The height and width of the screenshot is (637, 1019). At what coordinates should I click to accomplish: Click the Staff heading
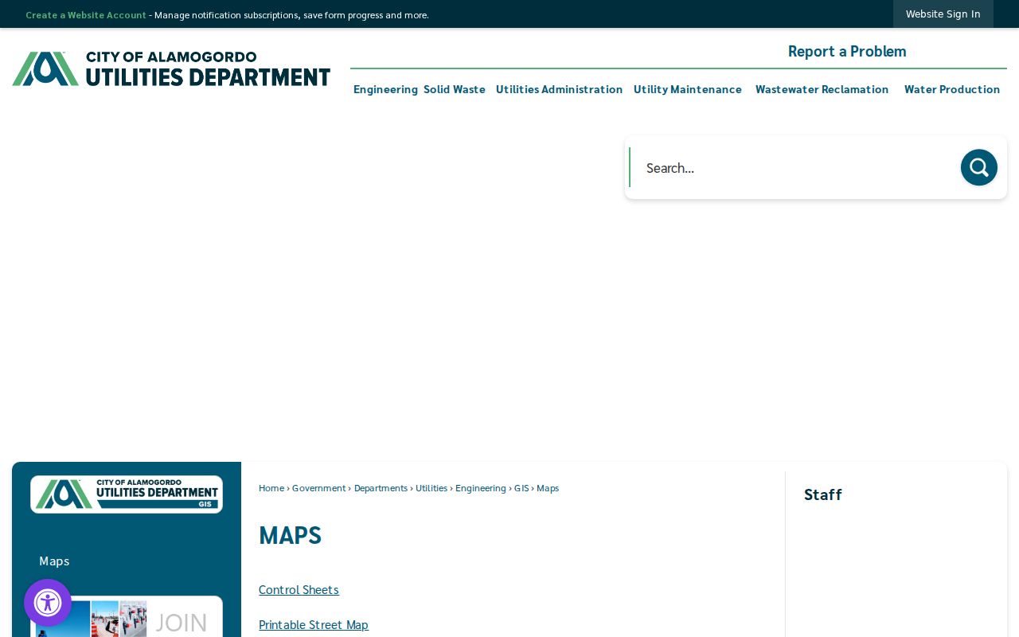(x=822, y=494)
